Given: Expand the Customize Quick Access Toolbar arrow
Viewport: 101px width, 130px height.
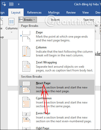Looking at the screenshot, I should point(19,4).
